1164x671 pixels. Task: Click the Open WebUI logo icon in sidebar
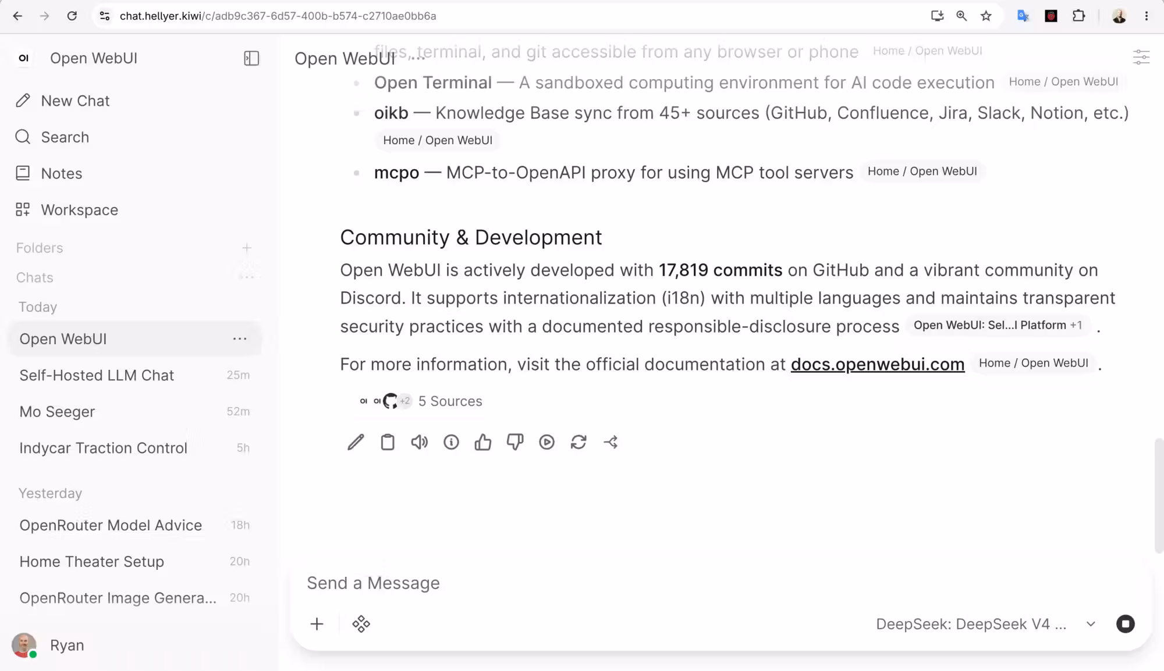[x=24, y=58]
